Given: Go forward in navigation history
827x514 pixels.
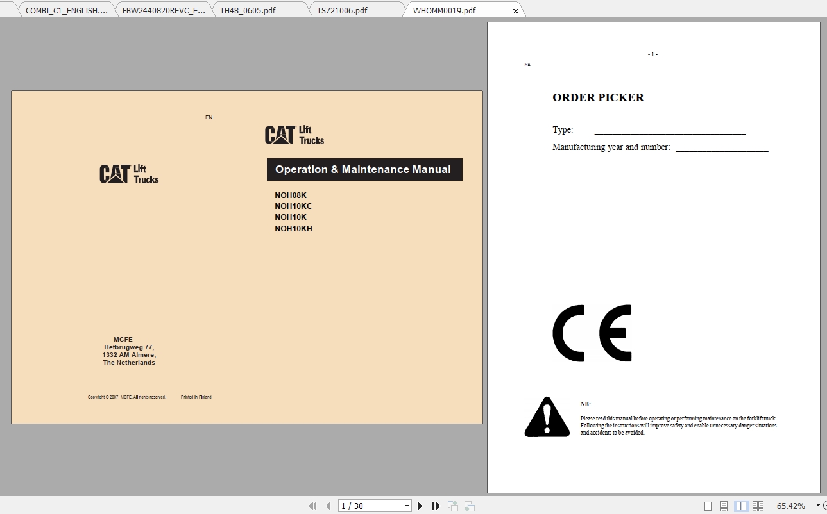Looking at the screenshot, I should [x=469, y=506].
